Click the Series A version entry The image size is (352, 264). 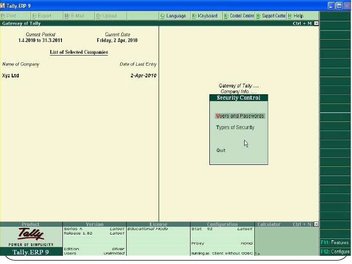pyautogui.click(x=94, y=229)
